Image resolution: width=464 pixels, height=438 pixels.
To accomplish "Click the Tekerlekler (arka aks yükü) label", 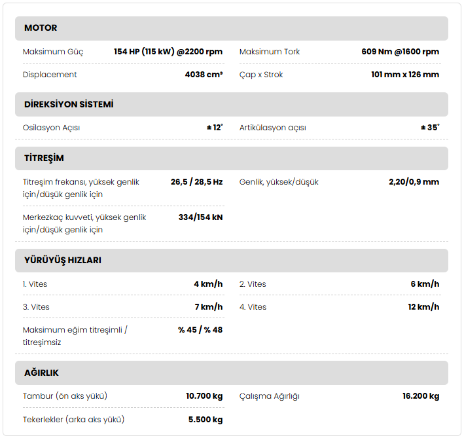I will pos(73,419).
